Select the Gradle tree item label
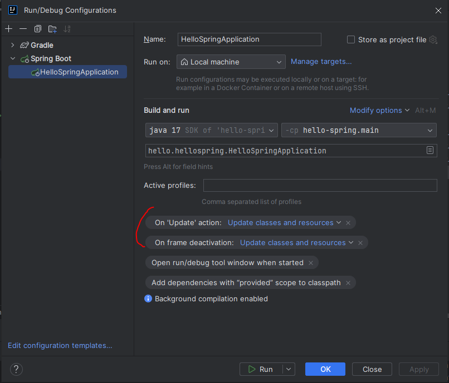The image size is (449, 383). 42,45
